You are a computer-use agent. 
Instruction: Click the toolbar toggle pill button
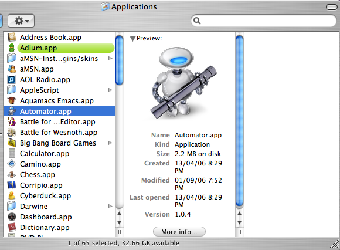coord(332,7)
